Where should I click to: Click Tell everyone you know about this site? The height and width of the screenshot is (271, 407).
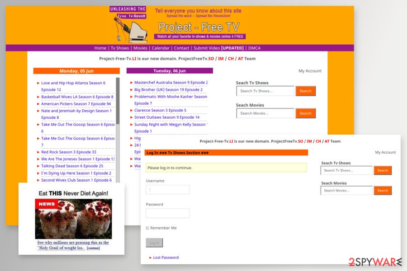198,11
